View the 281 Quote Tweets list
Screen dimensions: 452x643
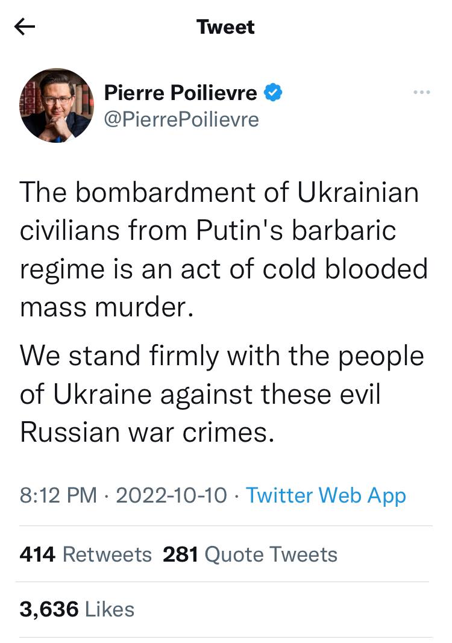[250, 554]
